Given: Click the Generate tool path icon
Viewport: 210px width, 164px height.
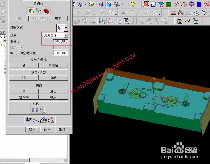Looking at the screenshot, I should (x=29, y=120).
